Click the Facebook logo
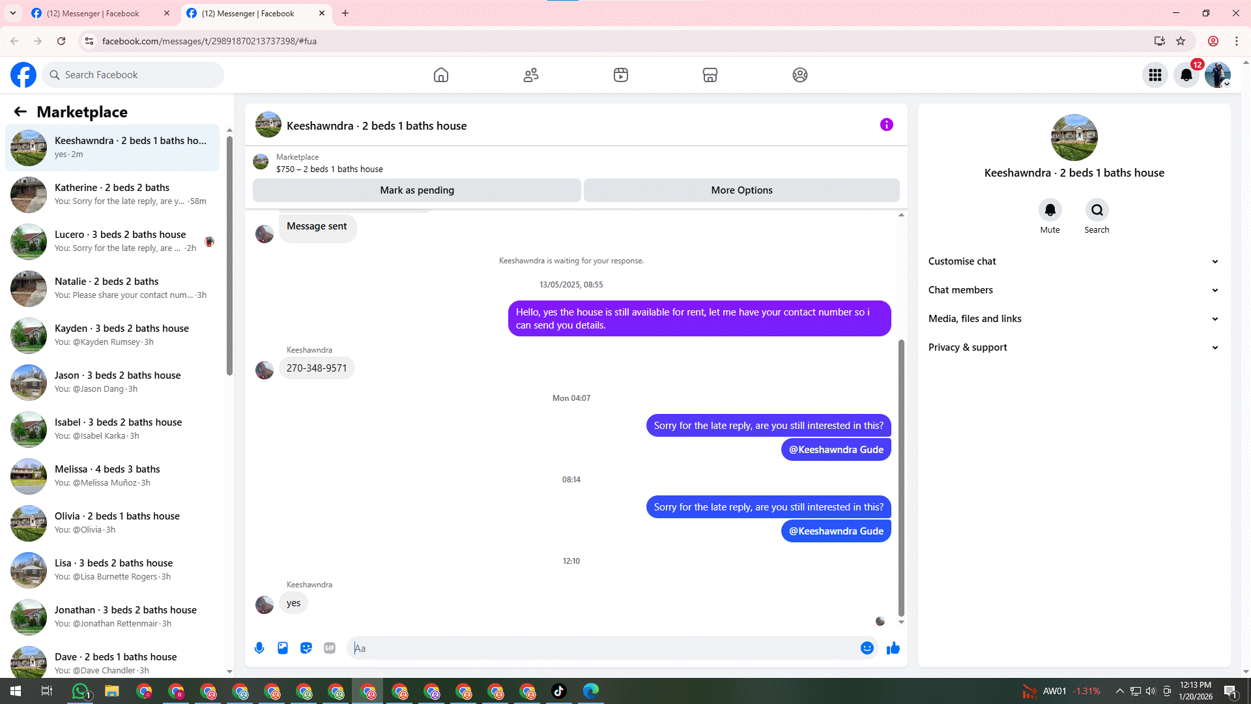The image size is (1251, 704). point(23,75)
